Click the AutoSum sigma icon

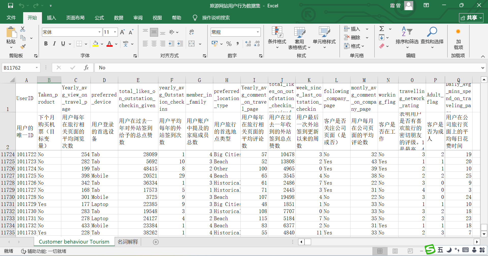pyautogui.click(x=382, y=29)
